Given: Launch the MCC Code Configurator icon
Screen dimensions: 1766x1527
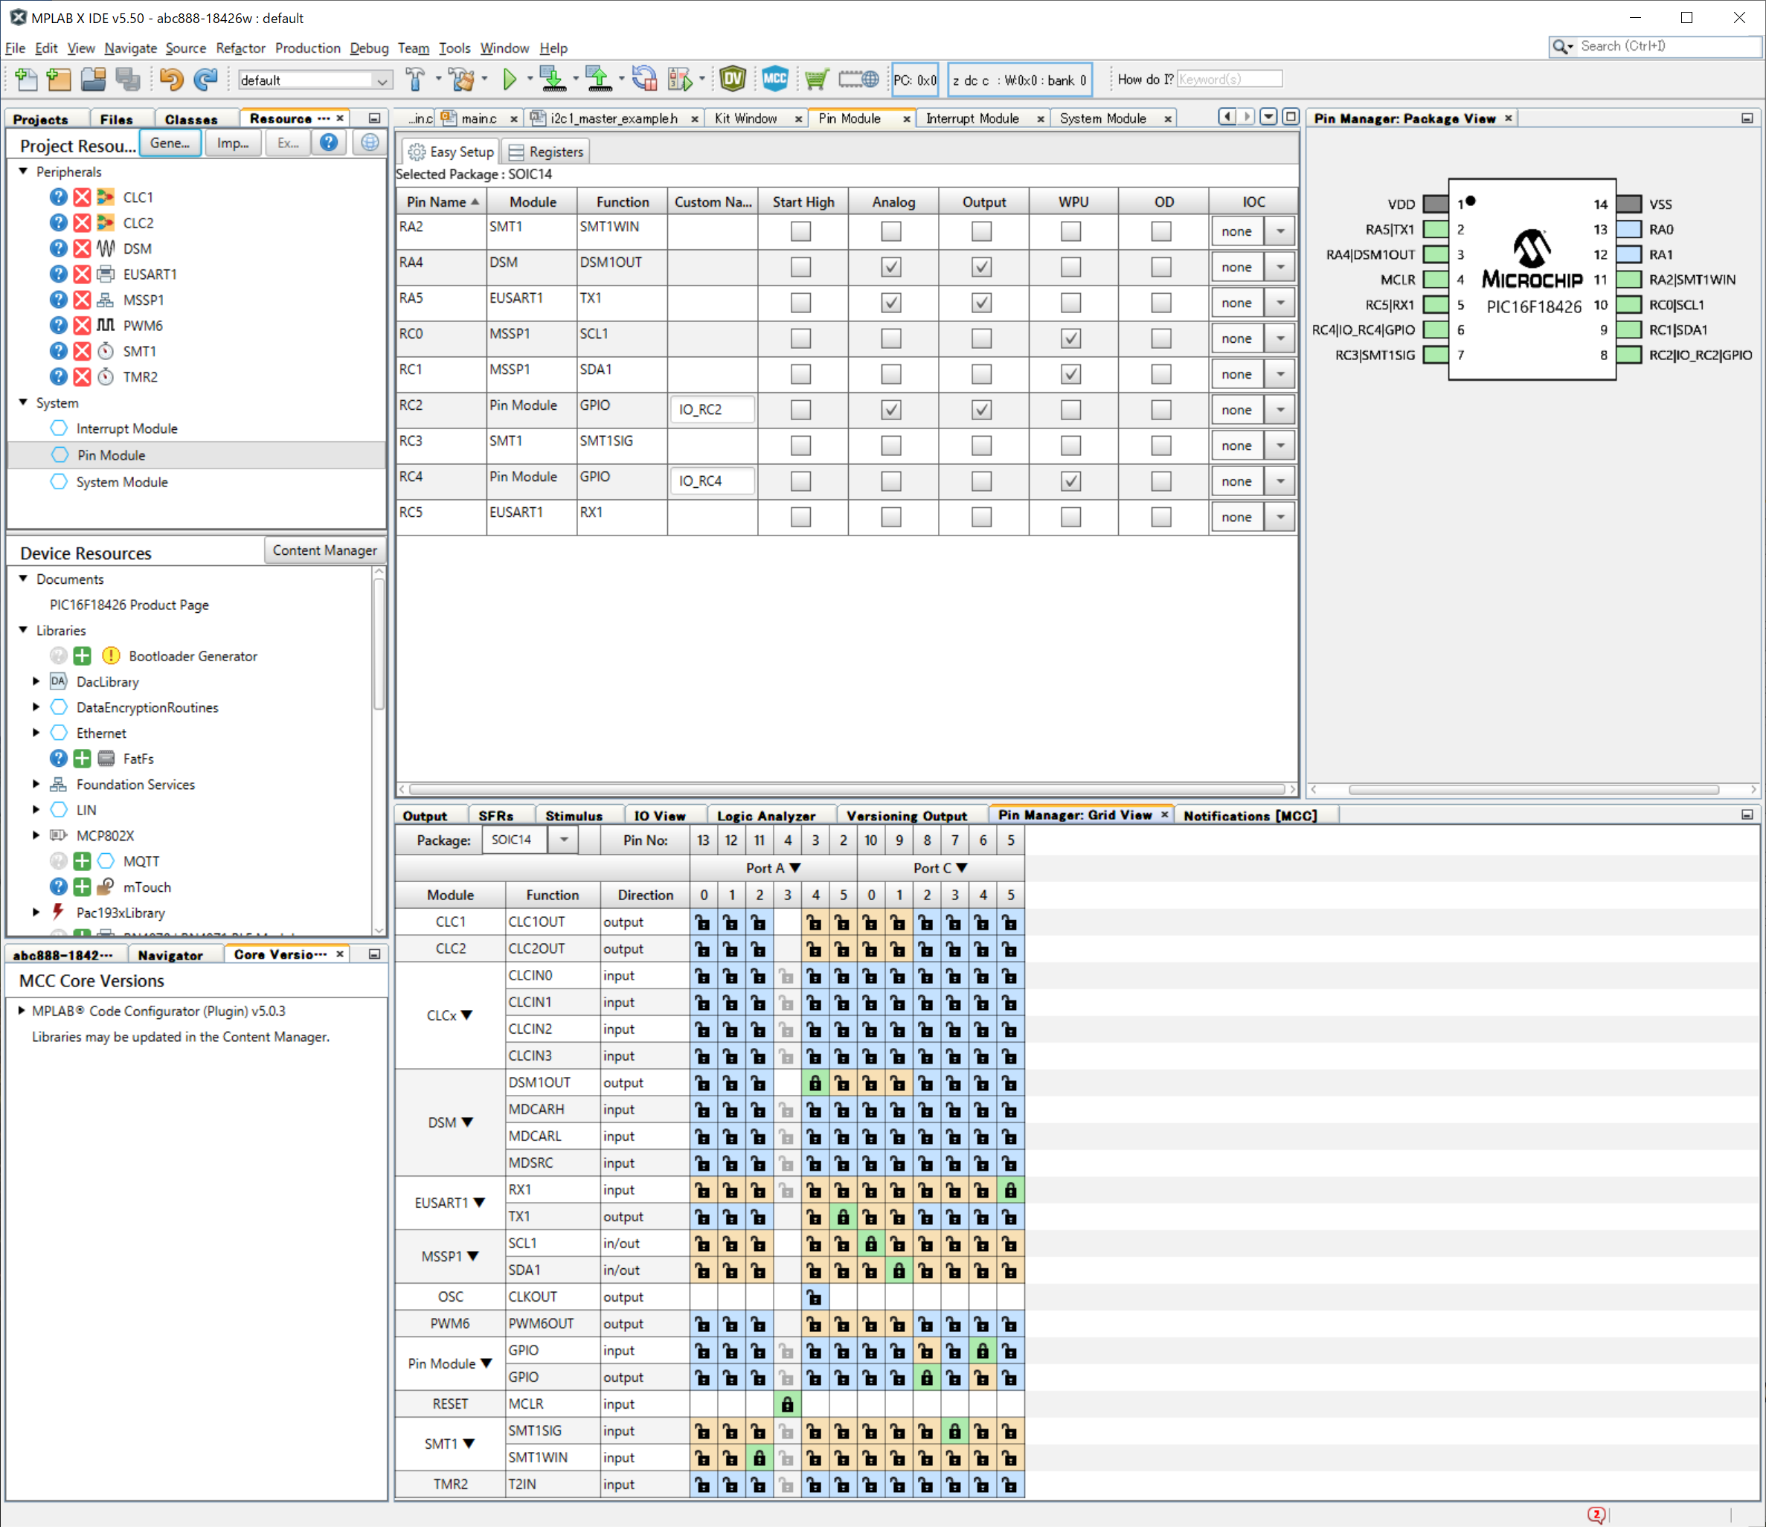Looking at the screenshot, I should coord(774,80).
